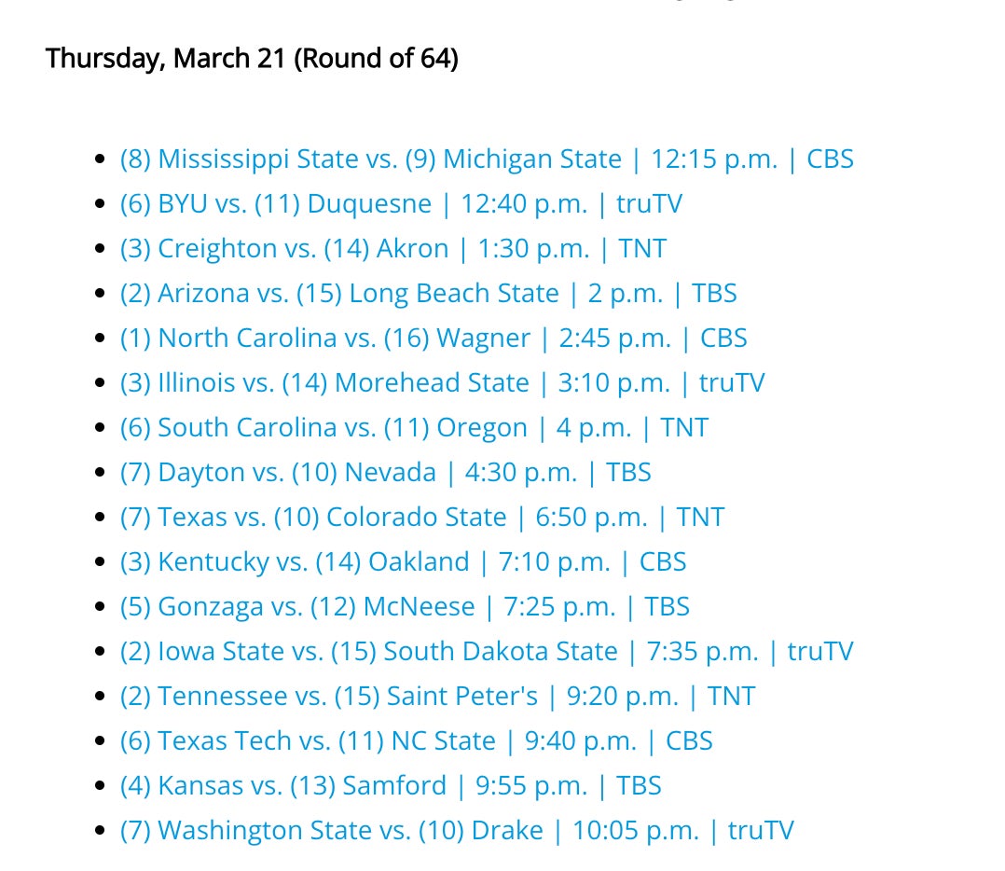Open Creighton vs. Akron game link
1005x871 pixels.
[x=393, y=249]
